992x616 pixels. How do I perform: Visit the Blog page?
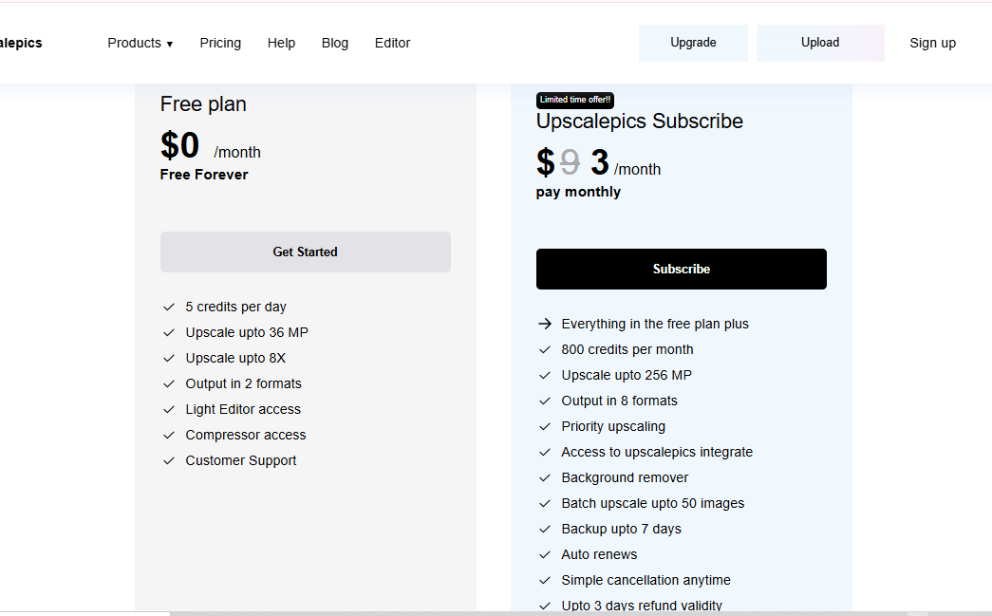(335, 43)
